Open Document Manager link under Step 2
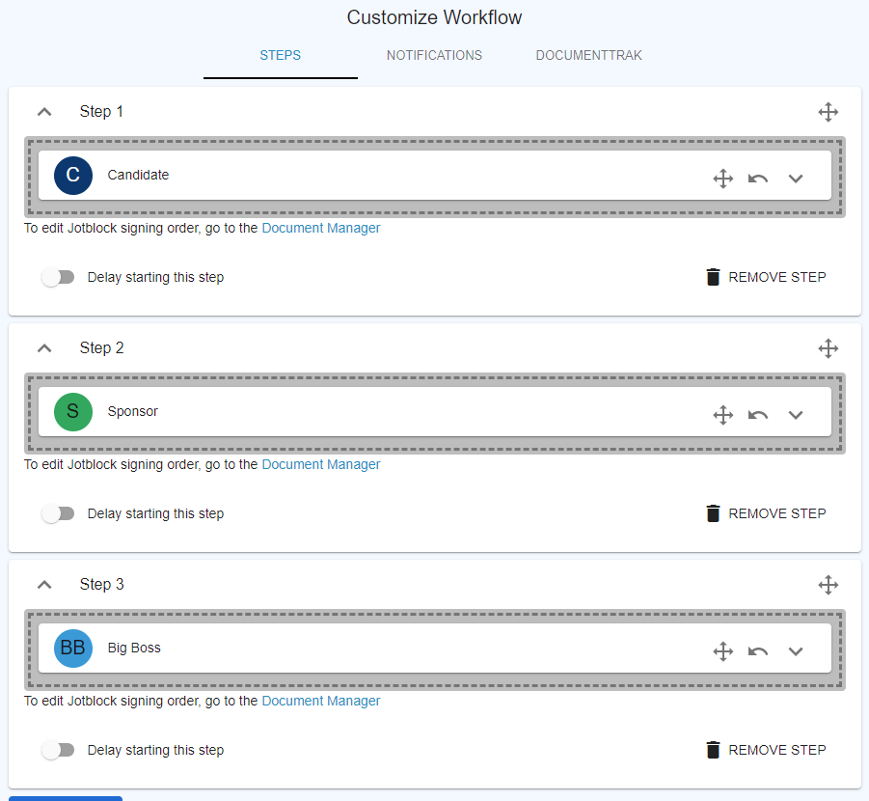The image size is (869, 801). [321, 464]
